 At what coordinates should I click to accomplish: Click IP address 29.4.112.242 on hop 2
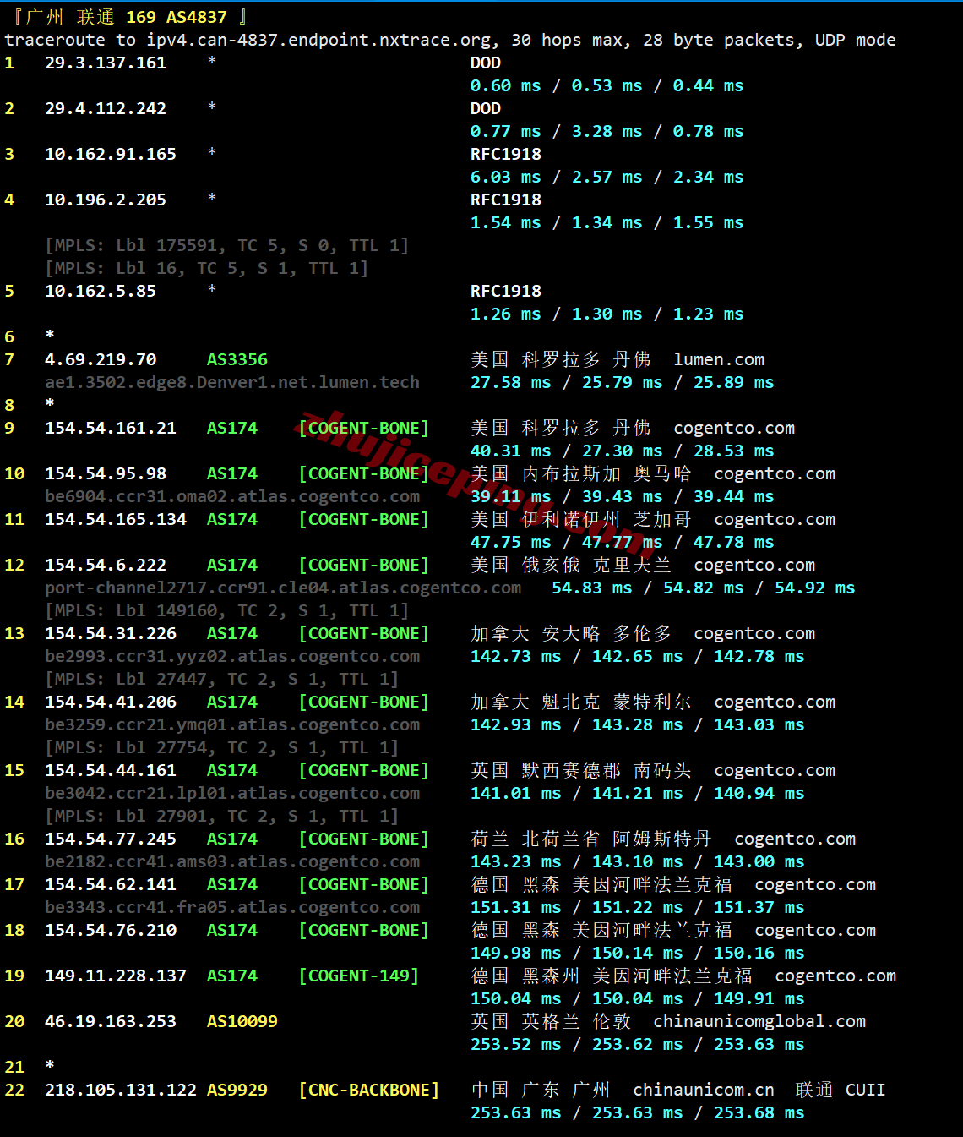click(x=106, y=108)
